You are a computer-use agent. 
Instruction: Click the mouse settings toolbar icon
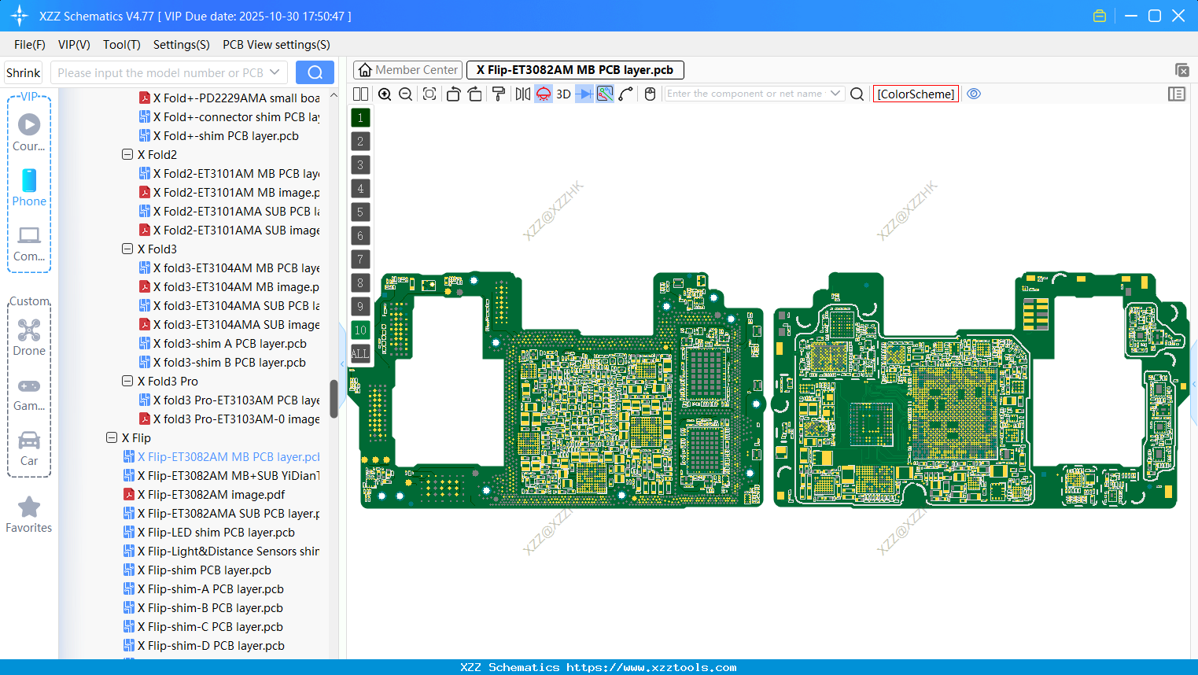pos(649,94)
